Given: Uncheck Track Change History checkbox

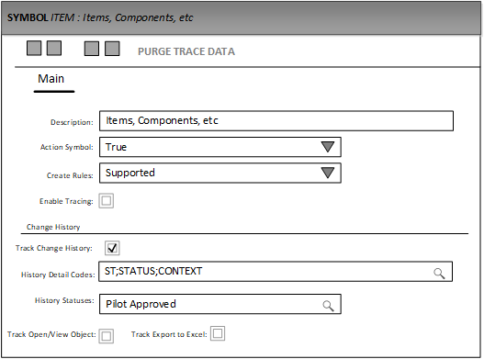Looking at the screenshot, I should click(112, 248).
